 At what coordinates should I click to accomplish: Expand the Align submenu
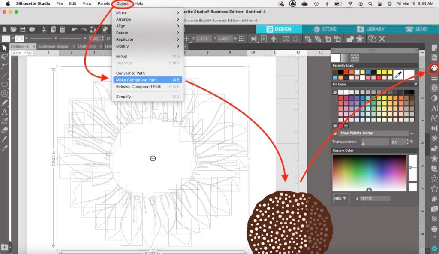[148, 26]
